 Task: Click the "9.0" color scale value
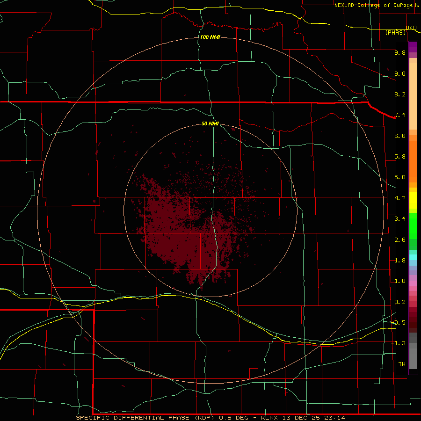point(400,73)
